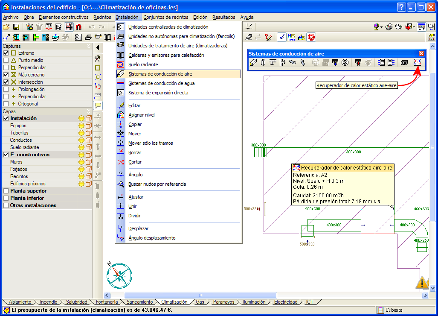The height and width of the screenshot is (316, 438).
Task: Click the save diskette icon
Action: coord(16,27)
